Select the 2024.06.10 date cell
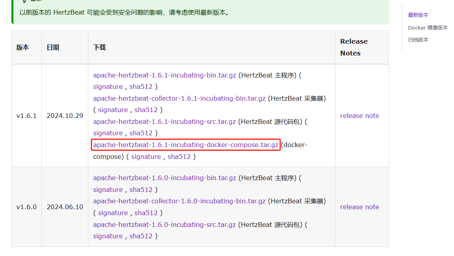 click(65, 207)
